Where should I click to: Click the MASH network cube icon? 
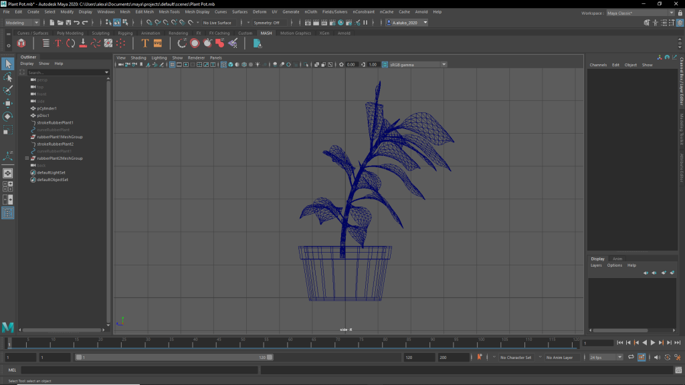click(21, 43)
